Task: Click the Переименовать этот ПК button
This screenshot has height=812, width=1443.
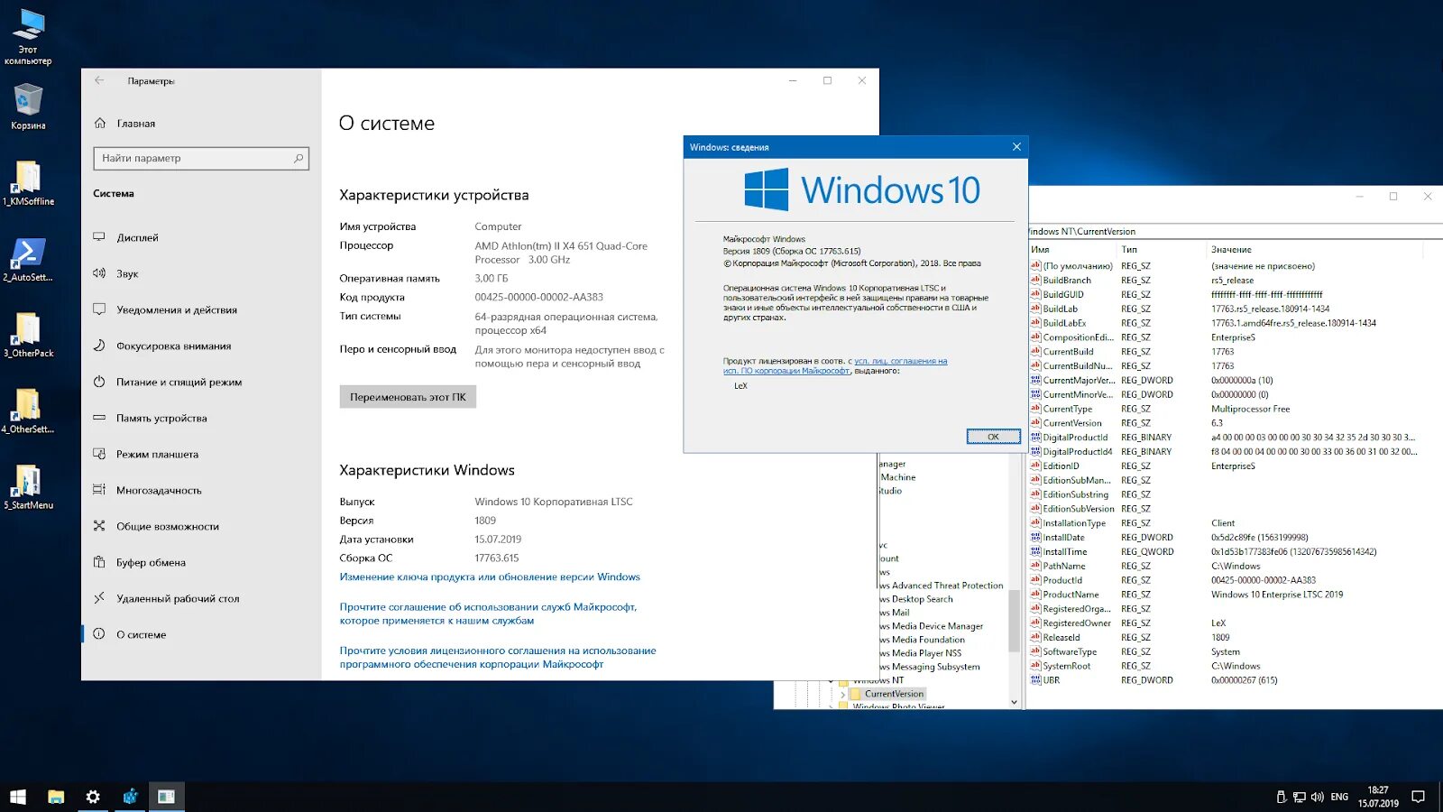Action: pos(408,397)
